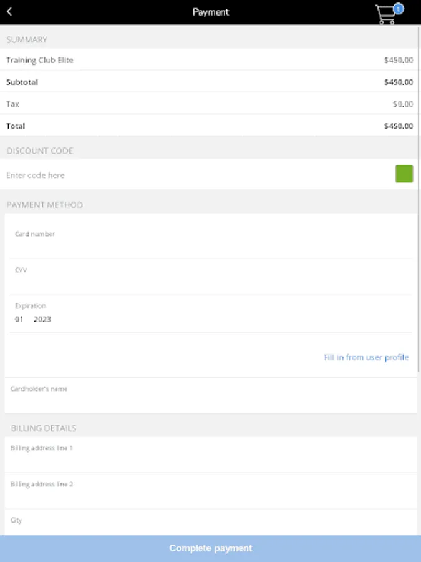Click the discount code input field
Image resolution: width=421 pixels, height=562 pixels.
pyautogui.click(x=193, y=175)
